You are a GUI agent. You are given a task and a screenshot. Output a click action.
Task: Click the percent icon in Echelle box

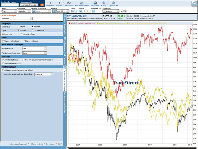54,11
